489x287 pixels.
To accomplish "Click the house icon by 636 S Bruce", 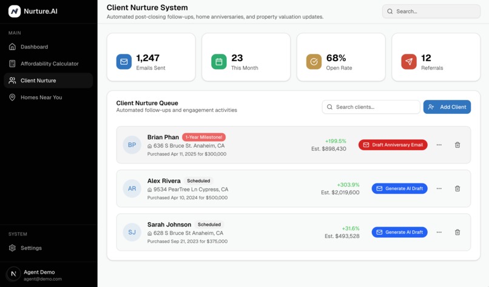I will [150, 146].
